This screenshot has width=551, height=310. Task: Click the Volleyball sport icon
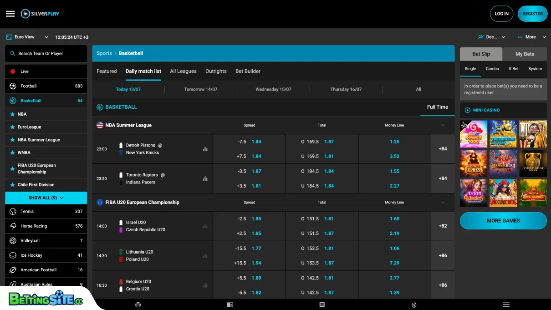[13, 240]
